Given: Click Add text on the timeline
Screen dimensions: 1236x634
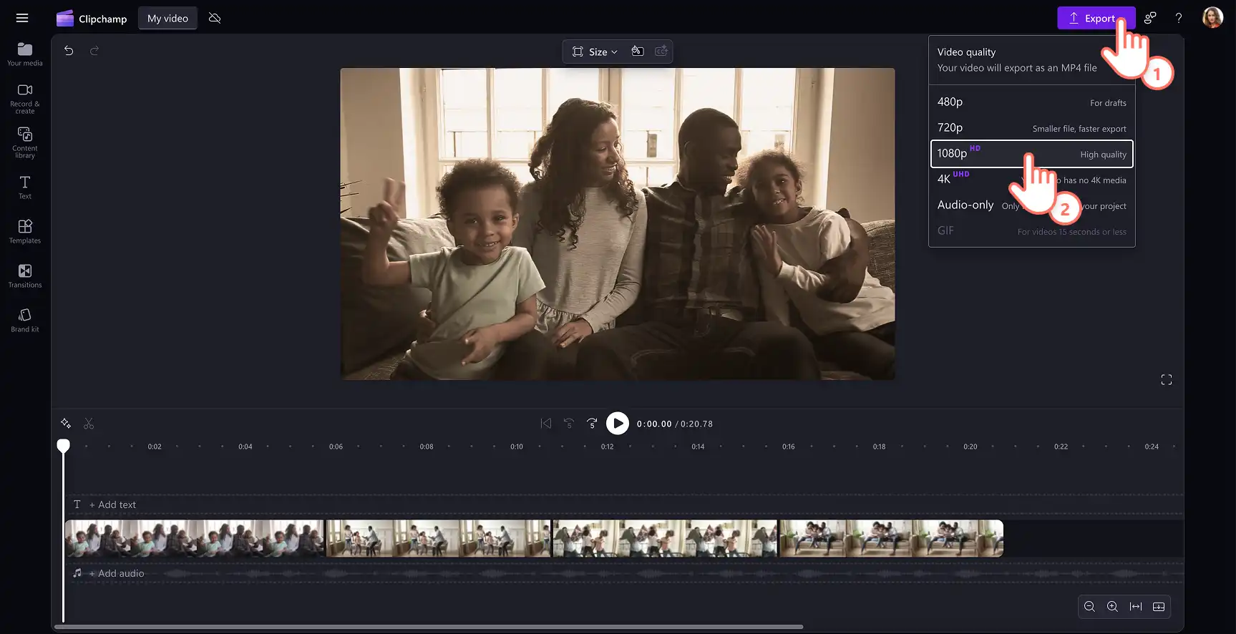Looking at the screenshot, I should pyautogui.click(x=112, y=504).
